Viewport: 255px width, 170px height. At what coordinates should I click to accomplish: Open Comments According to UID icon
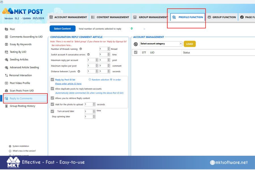tap(7, 37)
